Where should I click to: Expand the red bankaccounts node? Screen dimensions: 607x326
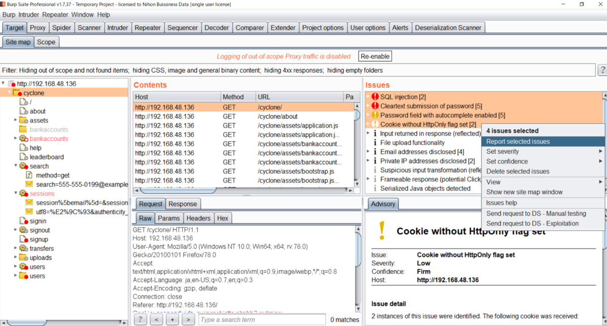(16, 138)
